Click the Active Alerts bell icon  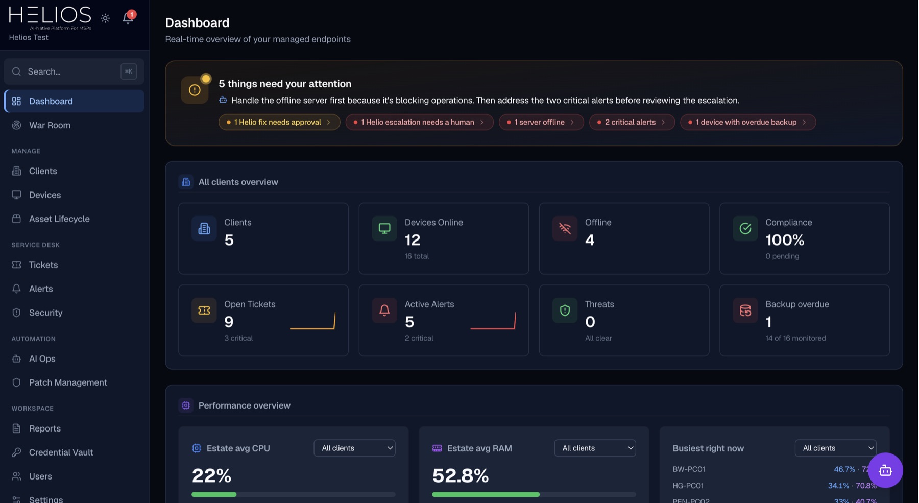tap(384, 310)
